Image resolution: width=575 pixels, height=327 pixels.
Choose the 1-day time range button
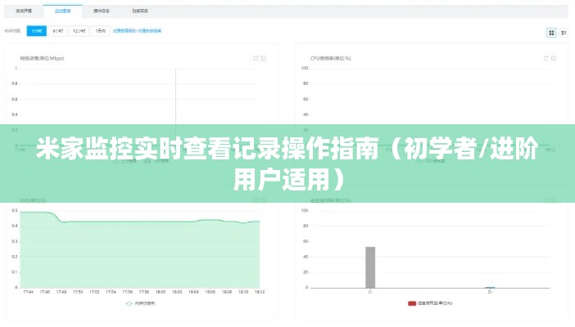(101, 31)
